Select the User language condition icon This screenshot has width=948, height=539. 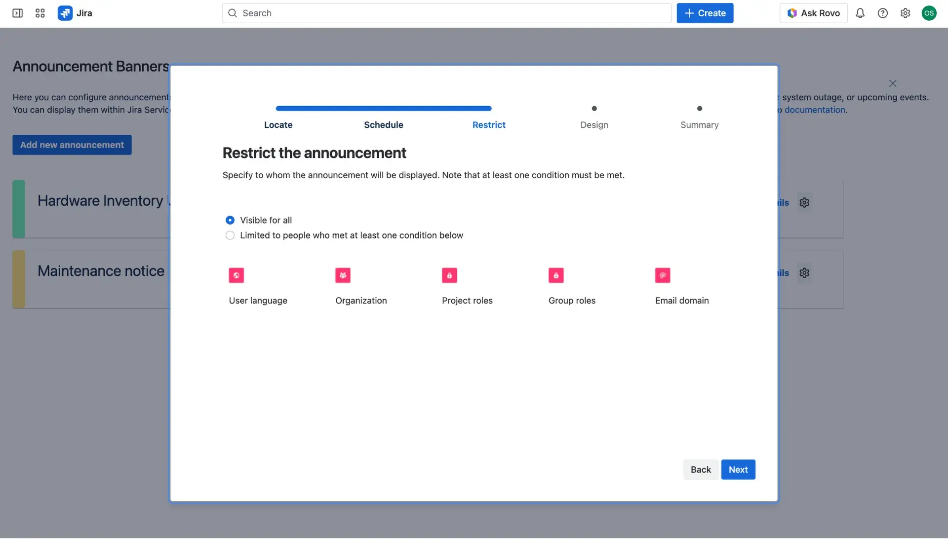(236, 275)
